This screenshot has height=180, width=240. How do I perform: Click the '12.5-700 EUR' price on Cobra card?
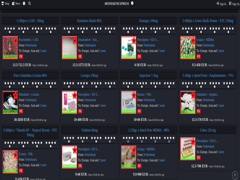tap(199, 166)
